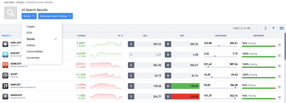Click the magnifying glass search icon

(11, 13)
